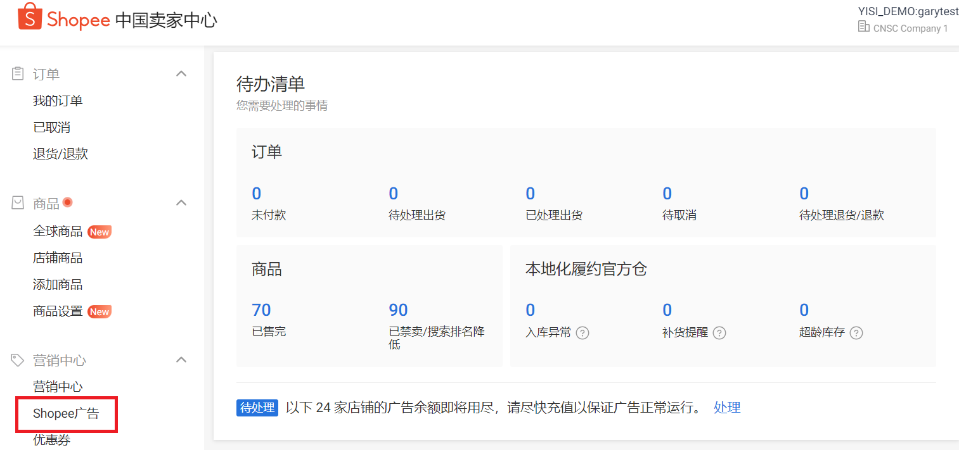
Task: Click the 超龄库存 count of 0
Action: (804, 309)
